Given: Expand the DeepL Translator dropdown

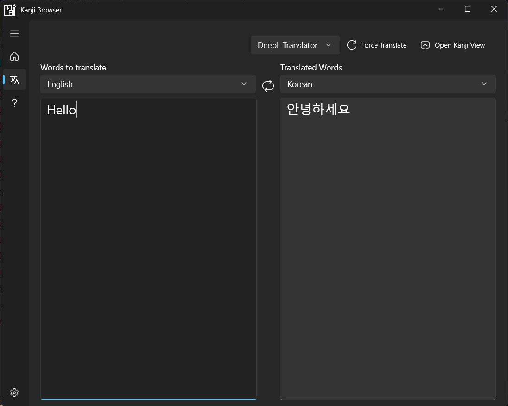Looking at the screenshot, I should (295, 45).
